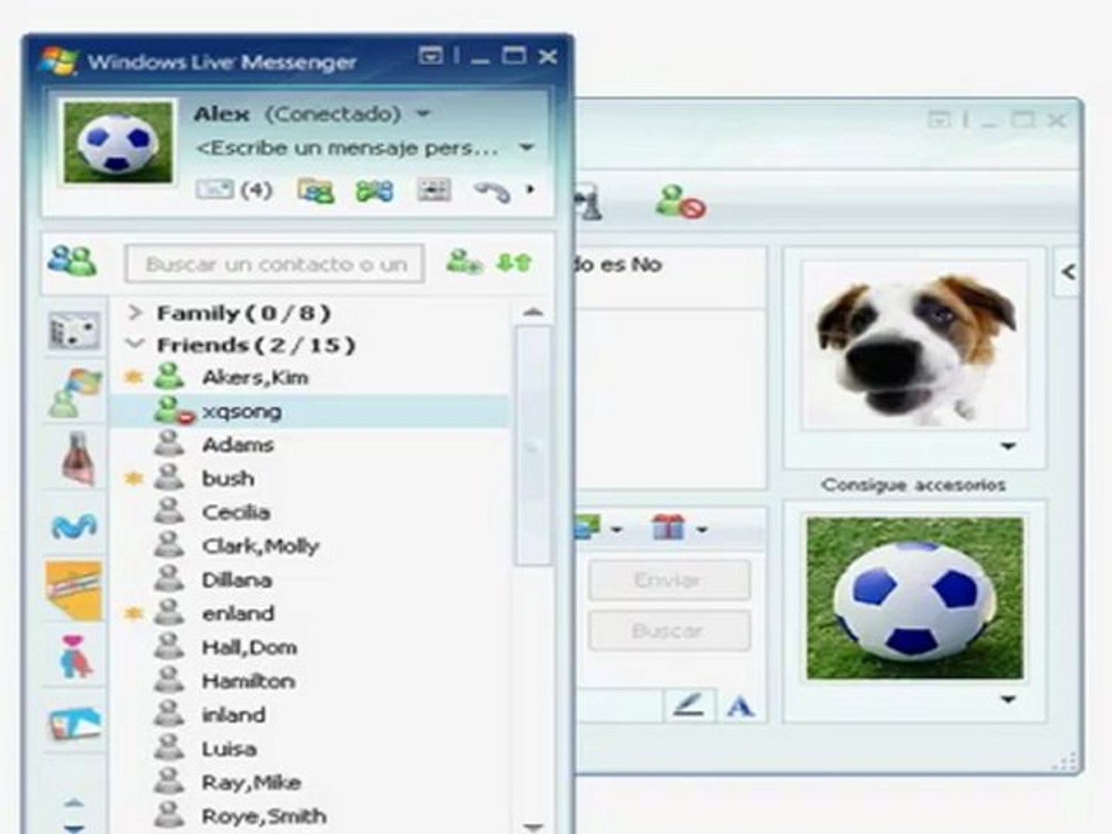This screenshot has width=1112, height=834.
Task: Click the Enviar button in chat window
Action: [669, 580]
